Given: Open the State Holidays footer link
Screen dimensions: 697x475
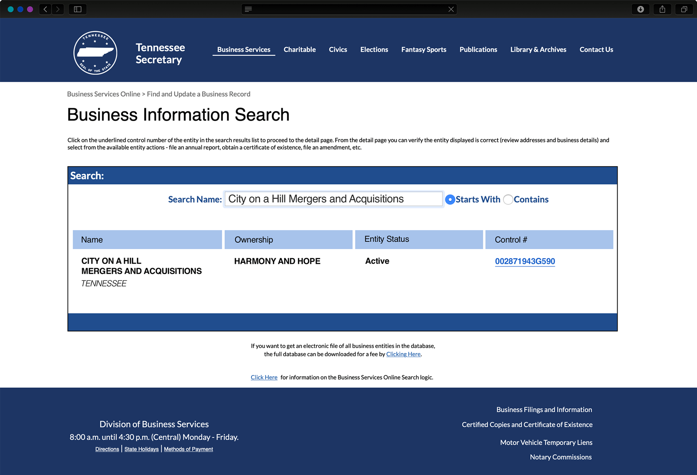Looking at the screenshot, I should 141,449.
